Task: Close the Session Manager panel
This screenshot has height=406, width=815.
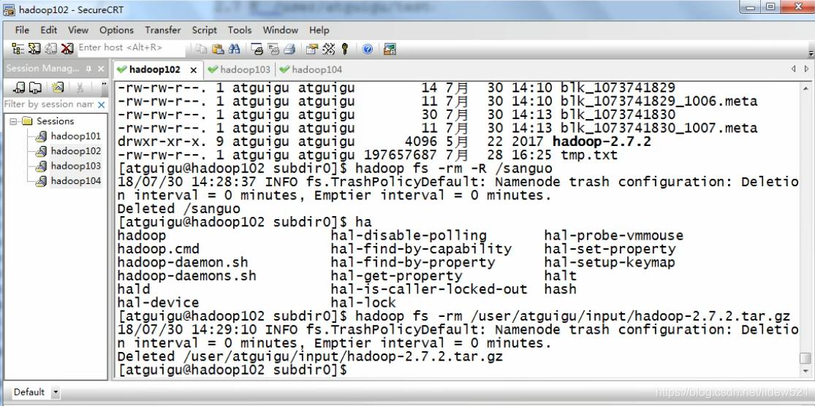Action: pos(101,69)
